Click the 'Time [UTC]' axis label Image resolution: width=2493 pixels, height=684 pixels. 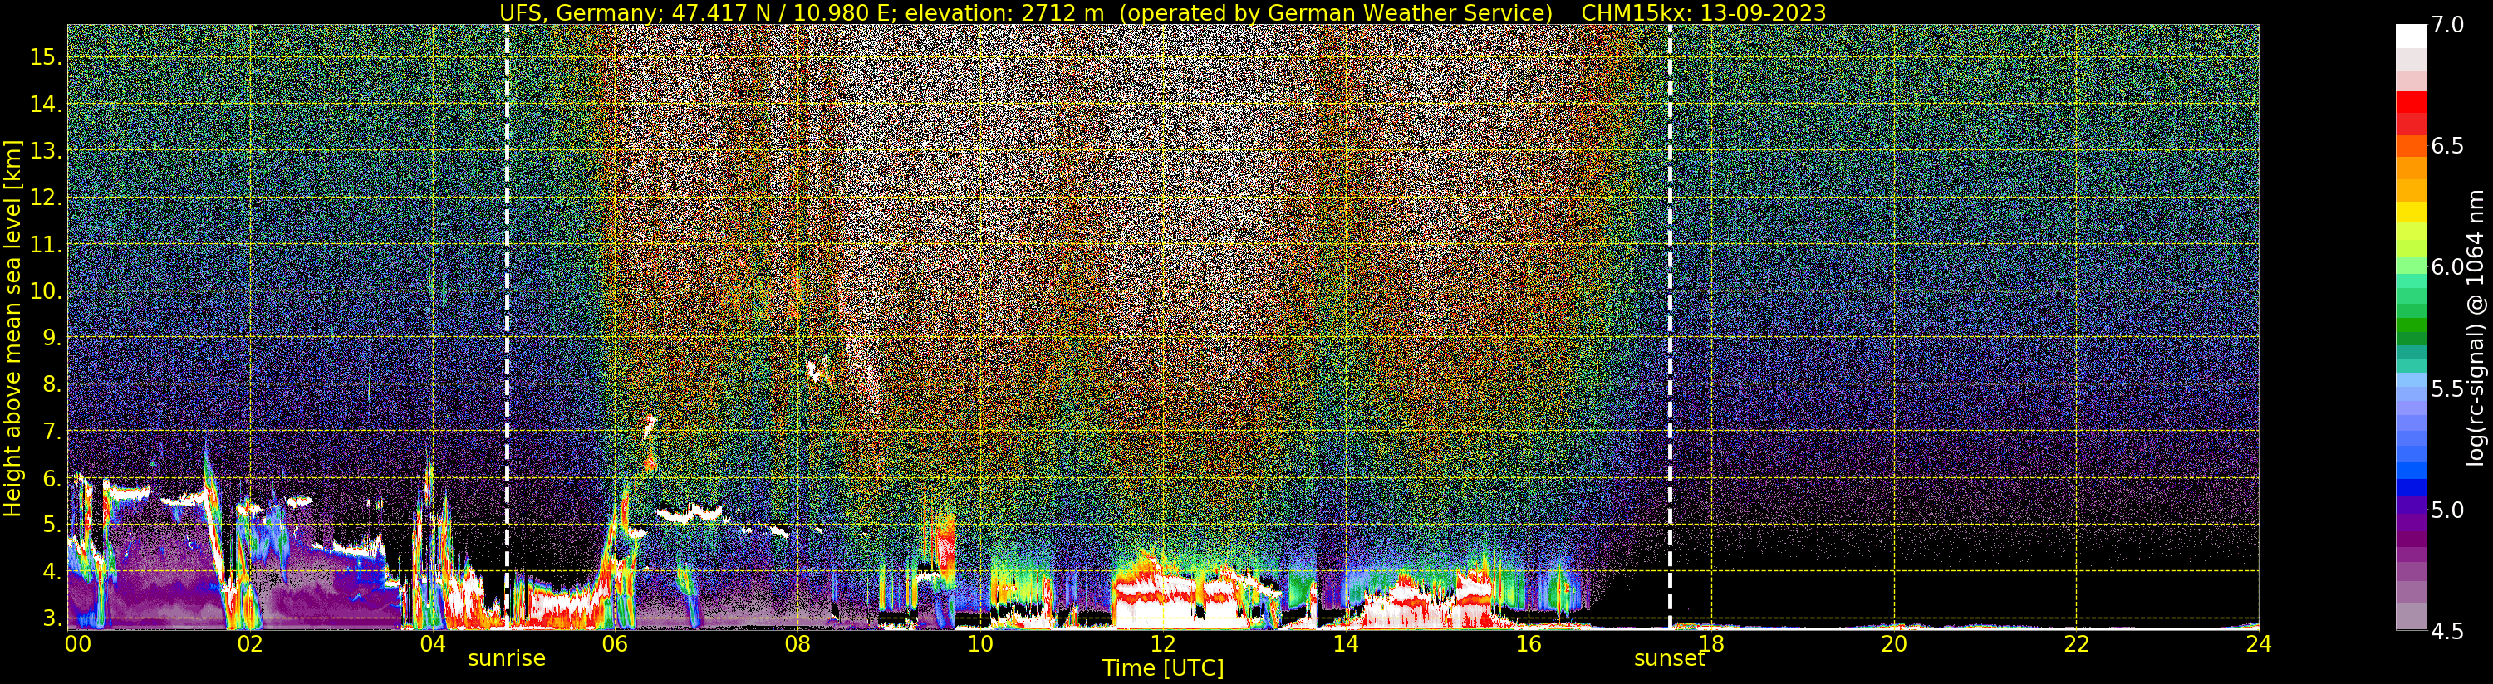[x=1163, y=668]
